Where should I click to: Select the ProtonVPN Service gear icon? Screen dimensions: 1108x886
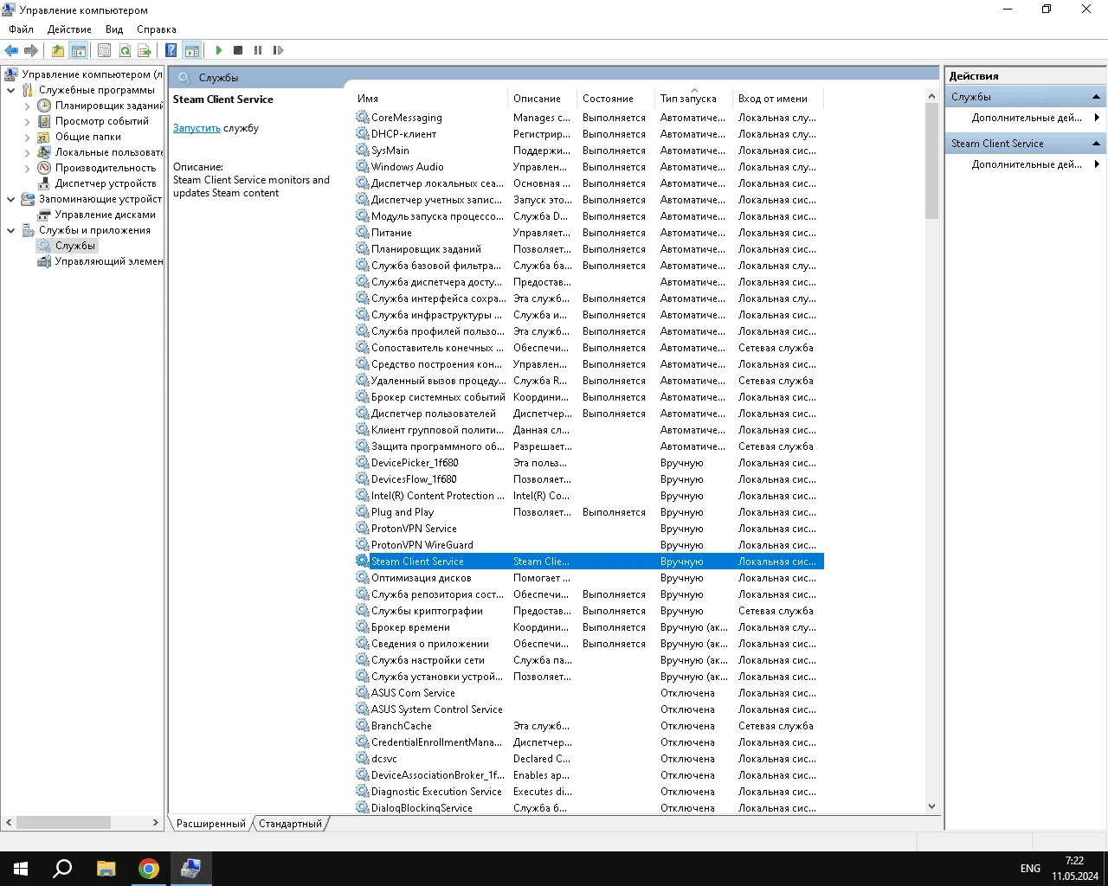pos(363,528)
